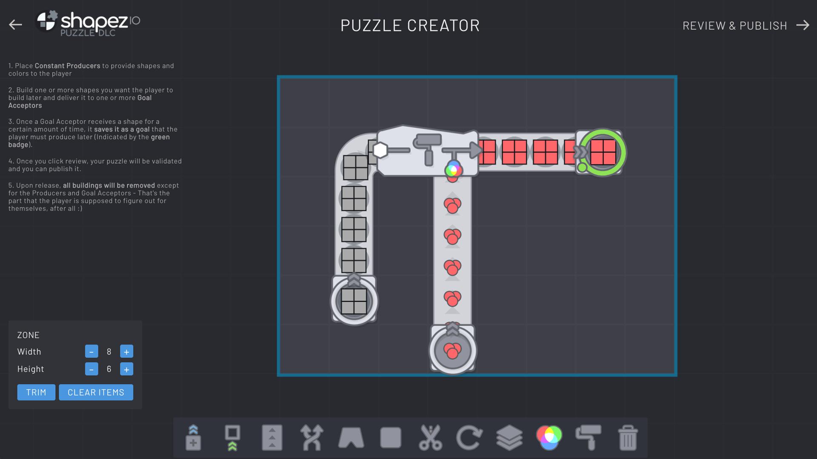The image size is (817, 459).
Task: Expand zone Height with plus button
Action: pos(126,369)
